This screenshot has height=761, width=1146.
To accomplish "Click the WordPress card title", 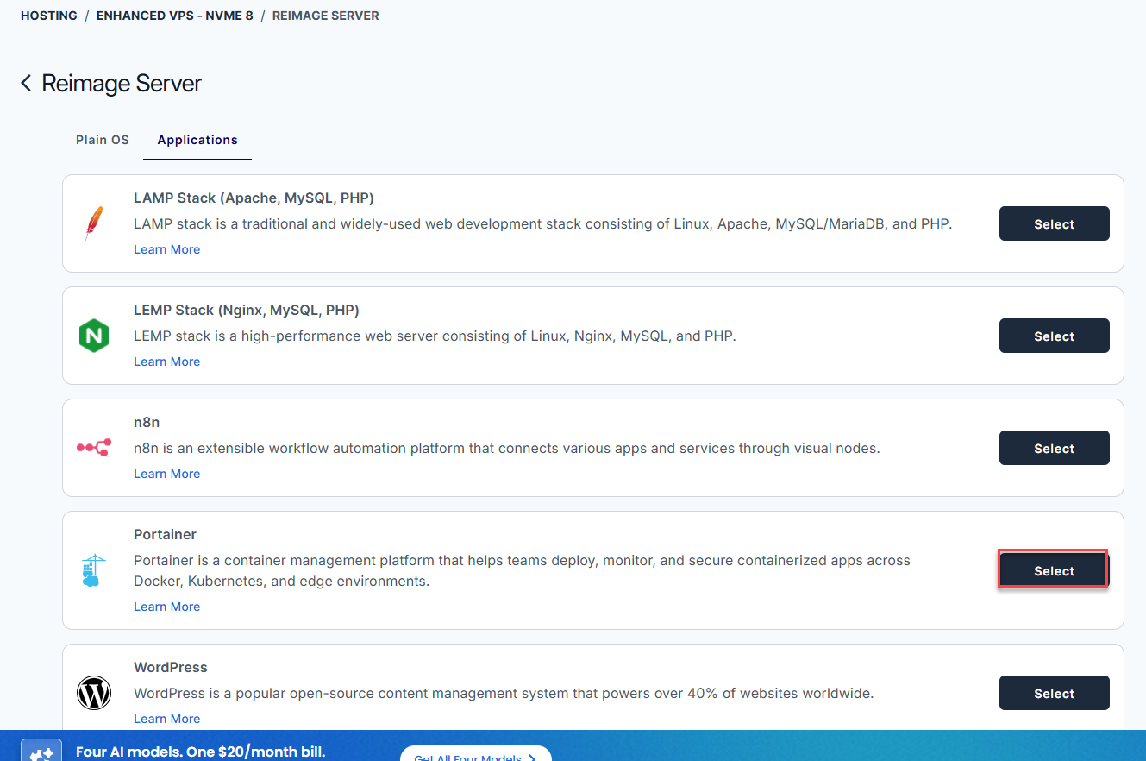I will pos(171,667).
